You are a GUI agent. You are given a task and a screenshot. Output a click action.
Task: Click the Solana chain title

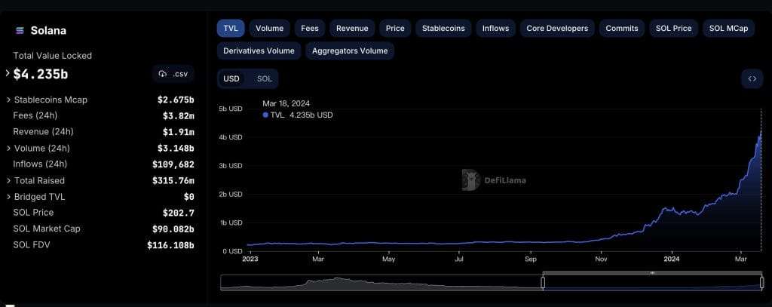[x=48, y=31]
